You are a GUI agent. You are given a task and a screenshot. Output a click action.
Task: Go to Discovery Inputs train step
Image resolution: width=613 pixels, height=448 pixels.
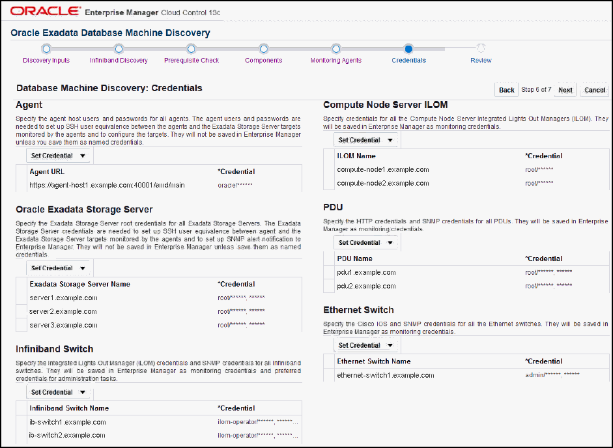pos(46,60)
